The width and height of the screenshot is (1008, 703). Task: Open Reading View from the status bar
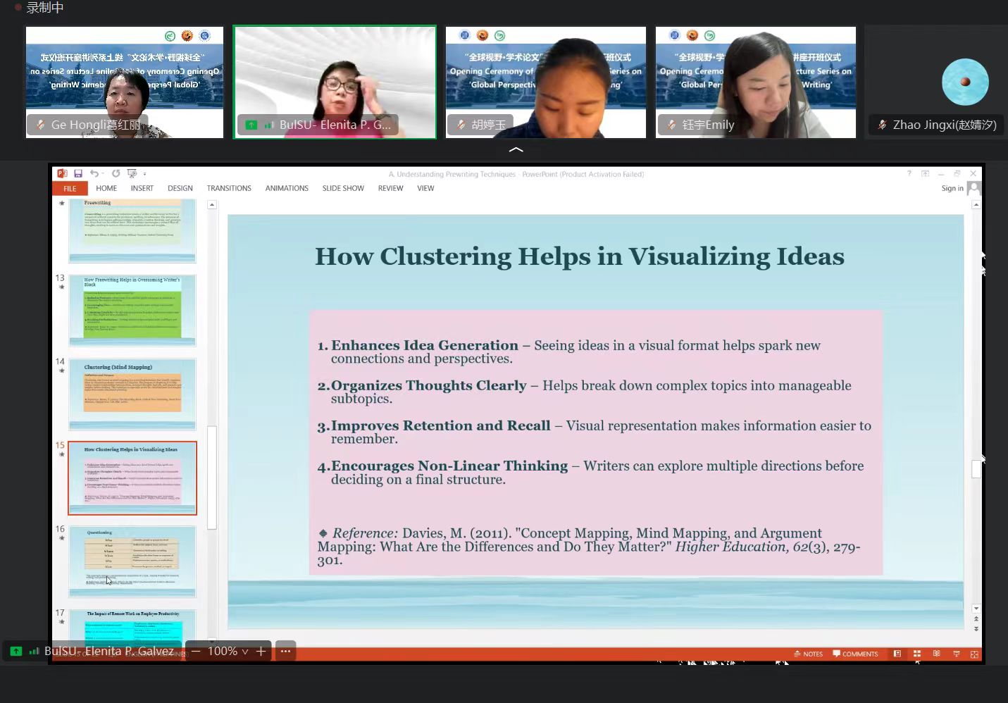coord(936,654)
